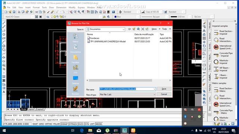The image size is (239, 134).
Task: Click Data de modificação column header
Action: 144,35
